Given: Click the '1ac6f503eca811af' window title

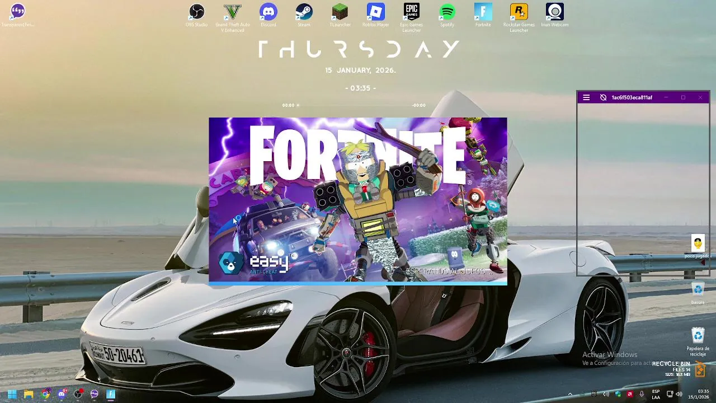Looking at the screenshot, I should coord(632,97).
